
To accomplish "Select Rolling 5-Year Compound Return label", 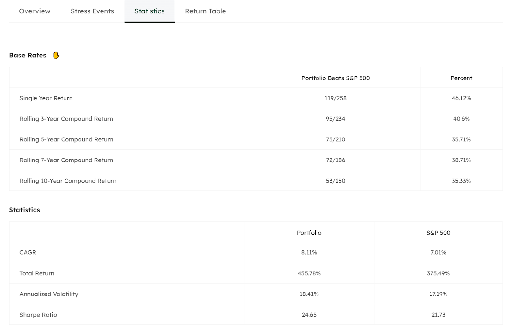I will click(66, 139).
